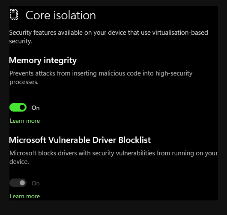Click the black knob of Memory integrity switch
Screen dimensions: 227x215
(22, 107)
